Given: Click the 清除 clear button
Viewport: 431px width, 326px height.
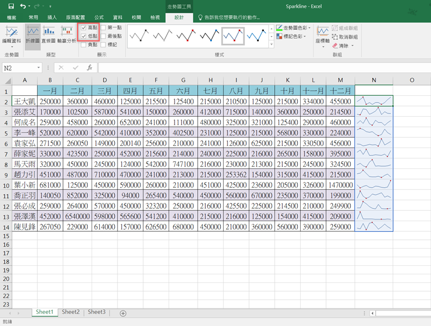Looking at the screenshot, I should [x=343, y=46].
